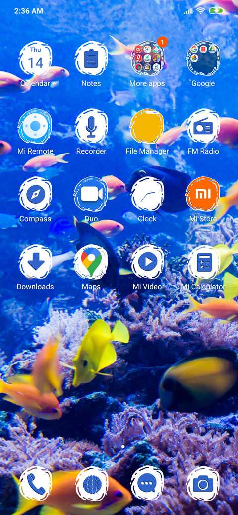238x515 pixels.
Task: Launch the Notes app
Action: (91, 58)
